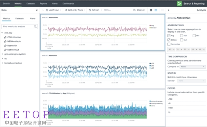This screenshot has width=207, height=127.
Task: Expand the tomcat.connection tree node
Action: 2,63
